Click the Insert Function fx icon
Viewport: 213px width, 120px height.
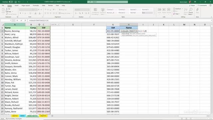pyautogui.click(x=25, y=20)
